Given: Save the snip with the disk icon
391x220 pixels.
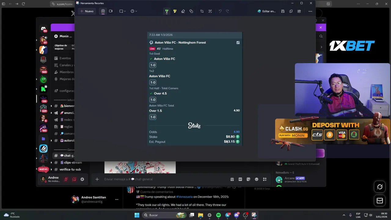Looking at the screenshot, I should pos(283,11).
